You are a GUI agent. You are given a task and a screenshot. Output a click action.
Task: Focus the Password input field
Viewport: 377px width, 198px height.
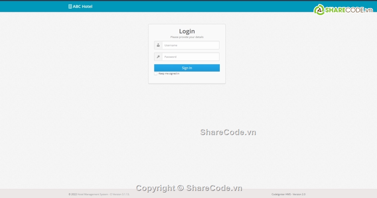point(190,57)
